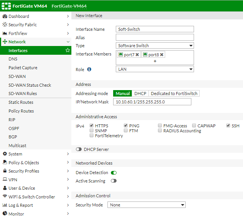This screenshot has height=222, width=243.
Task: Expand the Monitor menu chevron
Action: [x=68, y=214]
